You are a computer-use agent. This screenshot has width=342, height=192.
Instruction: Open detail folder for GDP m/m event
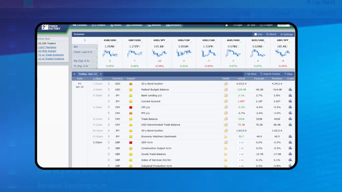[226, 142]
